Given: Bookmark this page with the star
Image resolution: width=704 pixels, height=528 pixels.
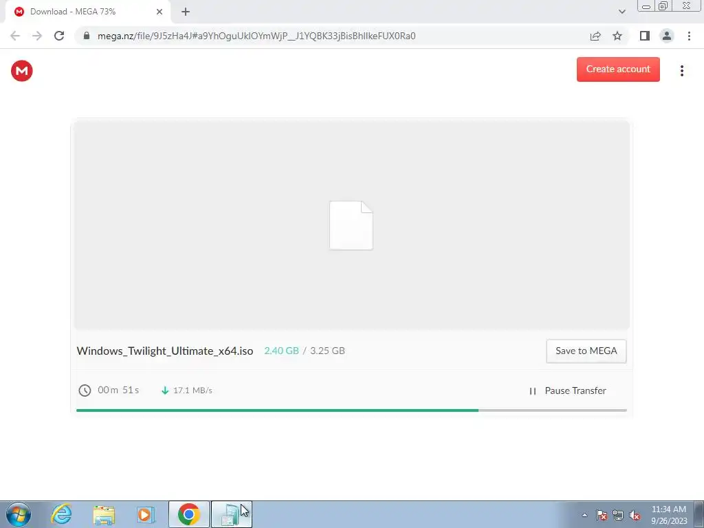Looking at the screenshot, I should click(617, 36).
